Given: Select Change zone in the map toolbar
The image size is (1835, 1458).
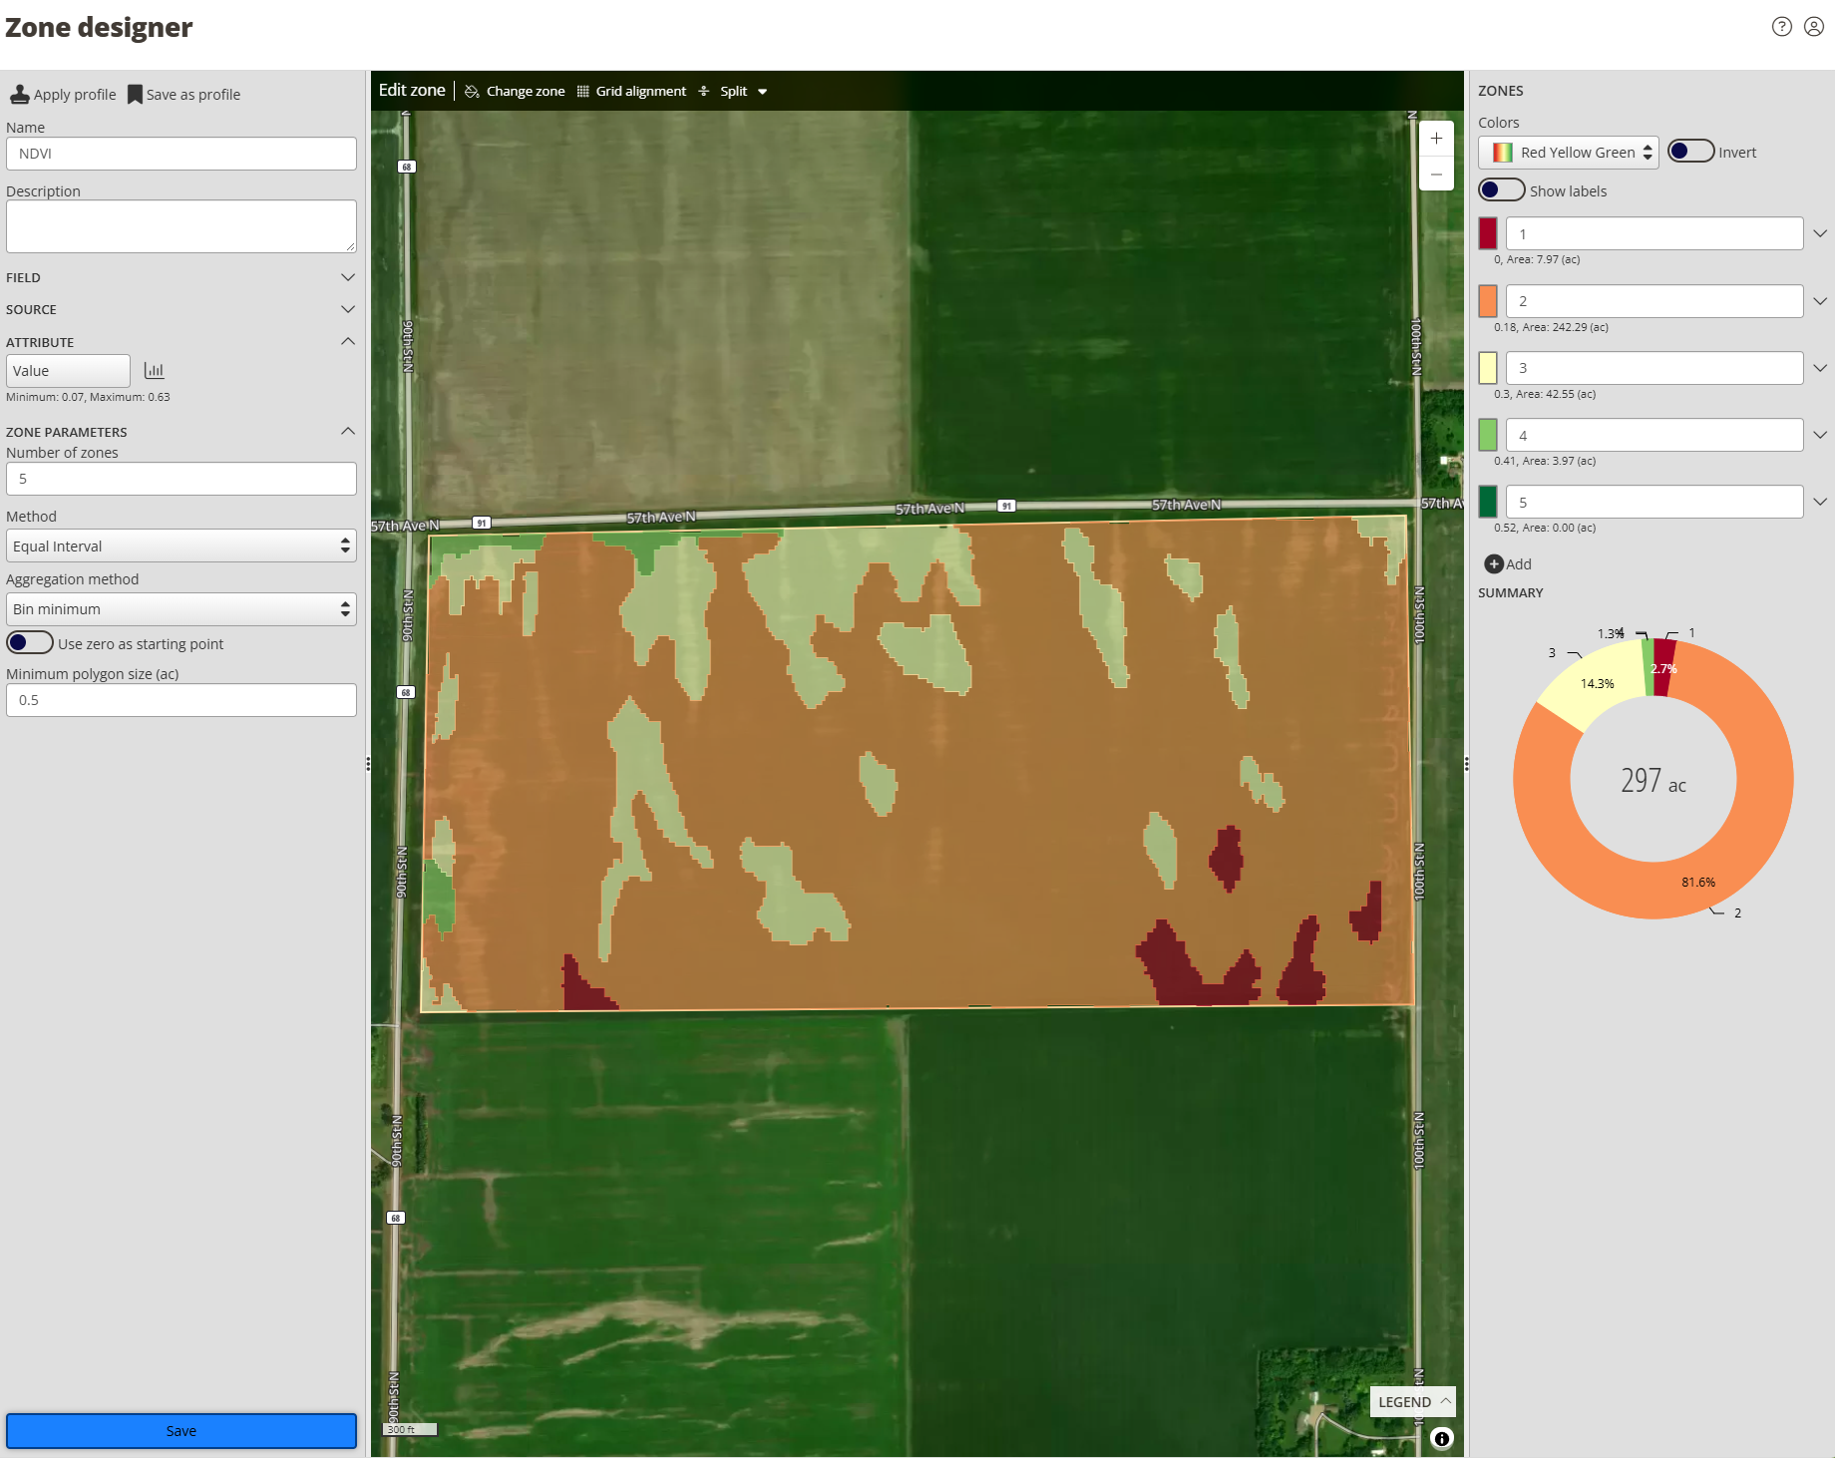Looking at the screenshot, I should [526, 91].
